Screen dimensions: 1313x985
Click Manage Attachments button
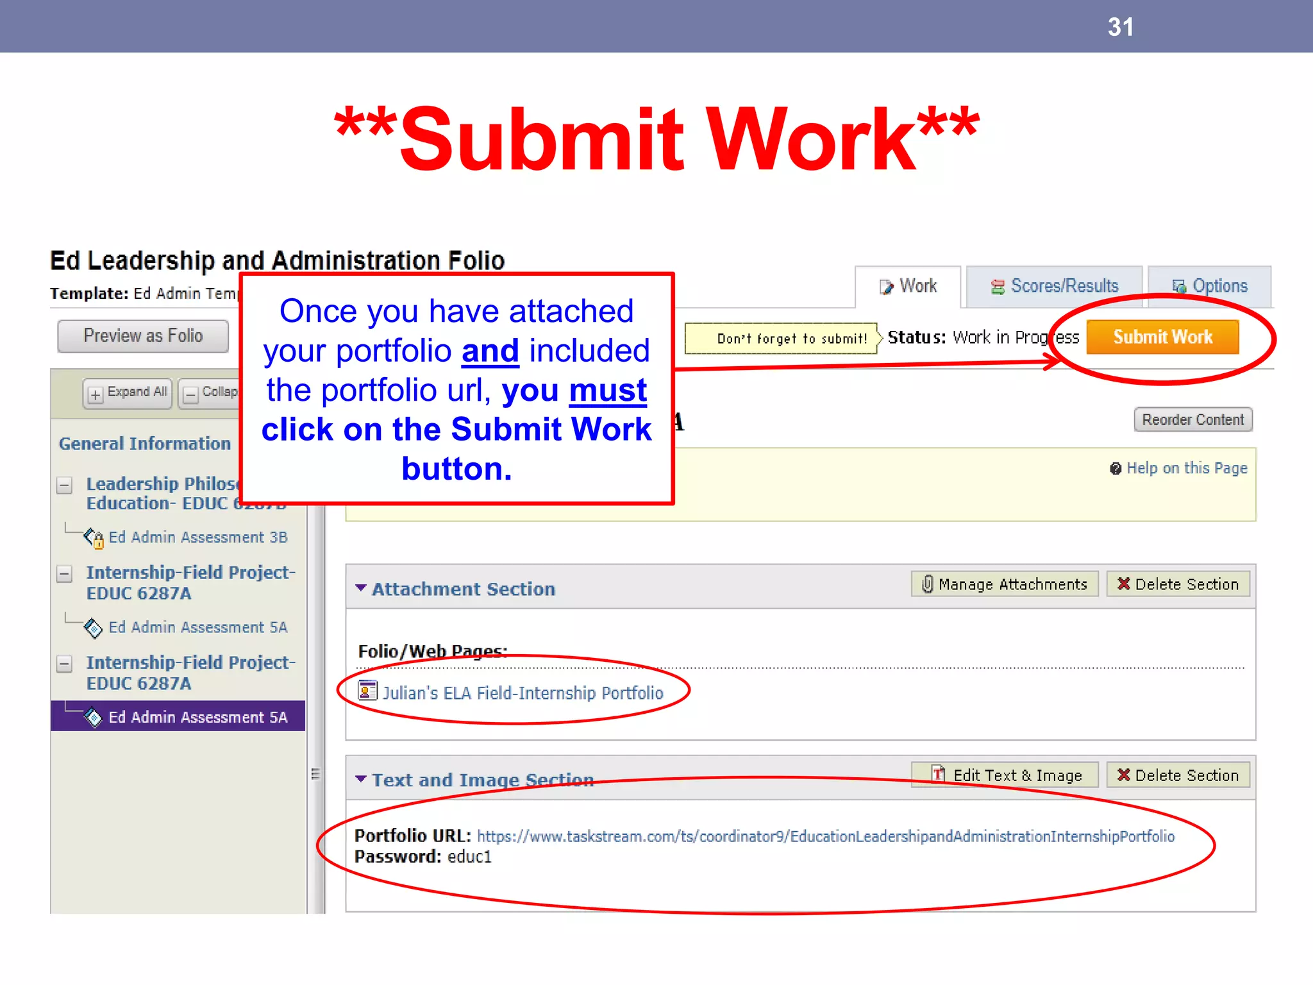coord(1005,584)
